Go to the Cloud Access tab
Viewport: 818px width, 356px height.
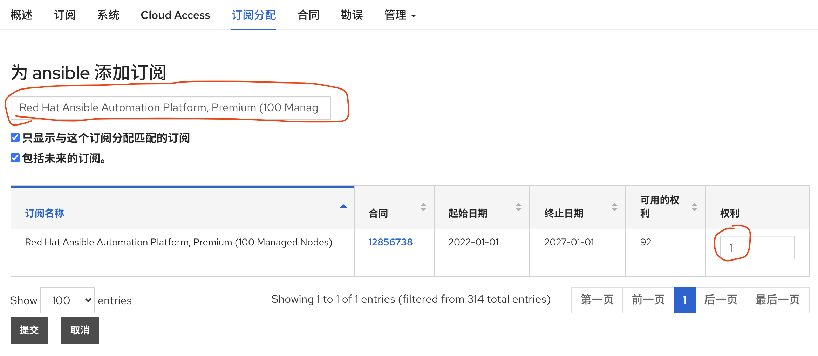175,15
